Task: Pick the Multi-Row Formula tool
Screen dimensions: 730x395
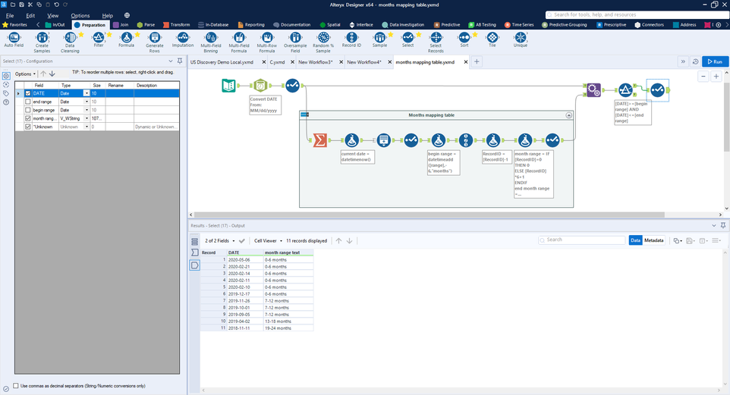Action: [x=267, y=39]
